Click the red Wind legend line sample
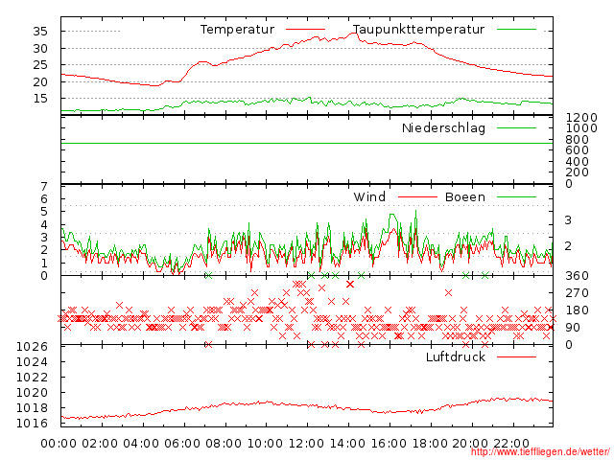Image resolution: width=614 pixels, height=460 pixels. click(x=411, y=197)
